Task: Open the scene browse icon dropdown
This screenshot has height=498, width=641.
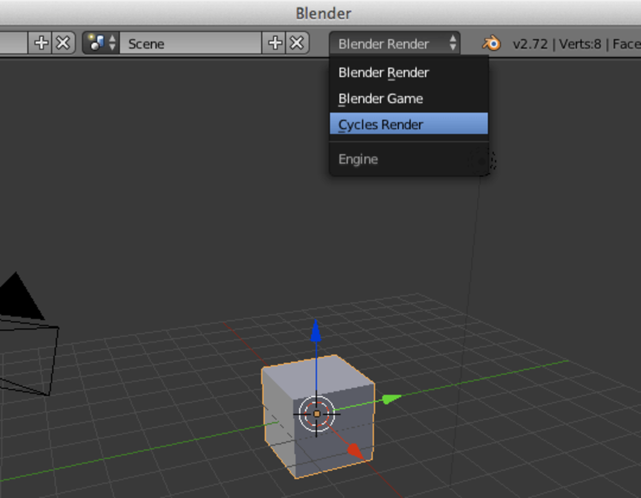Action: coord(101,43)
